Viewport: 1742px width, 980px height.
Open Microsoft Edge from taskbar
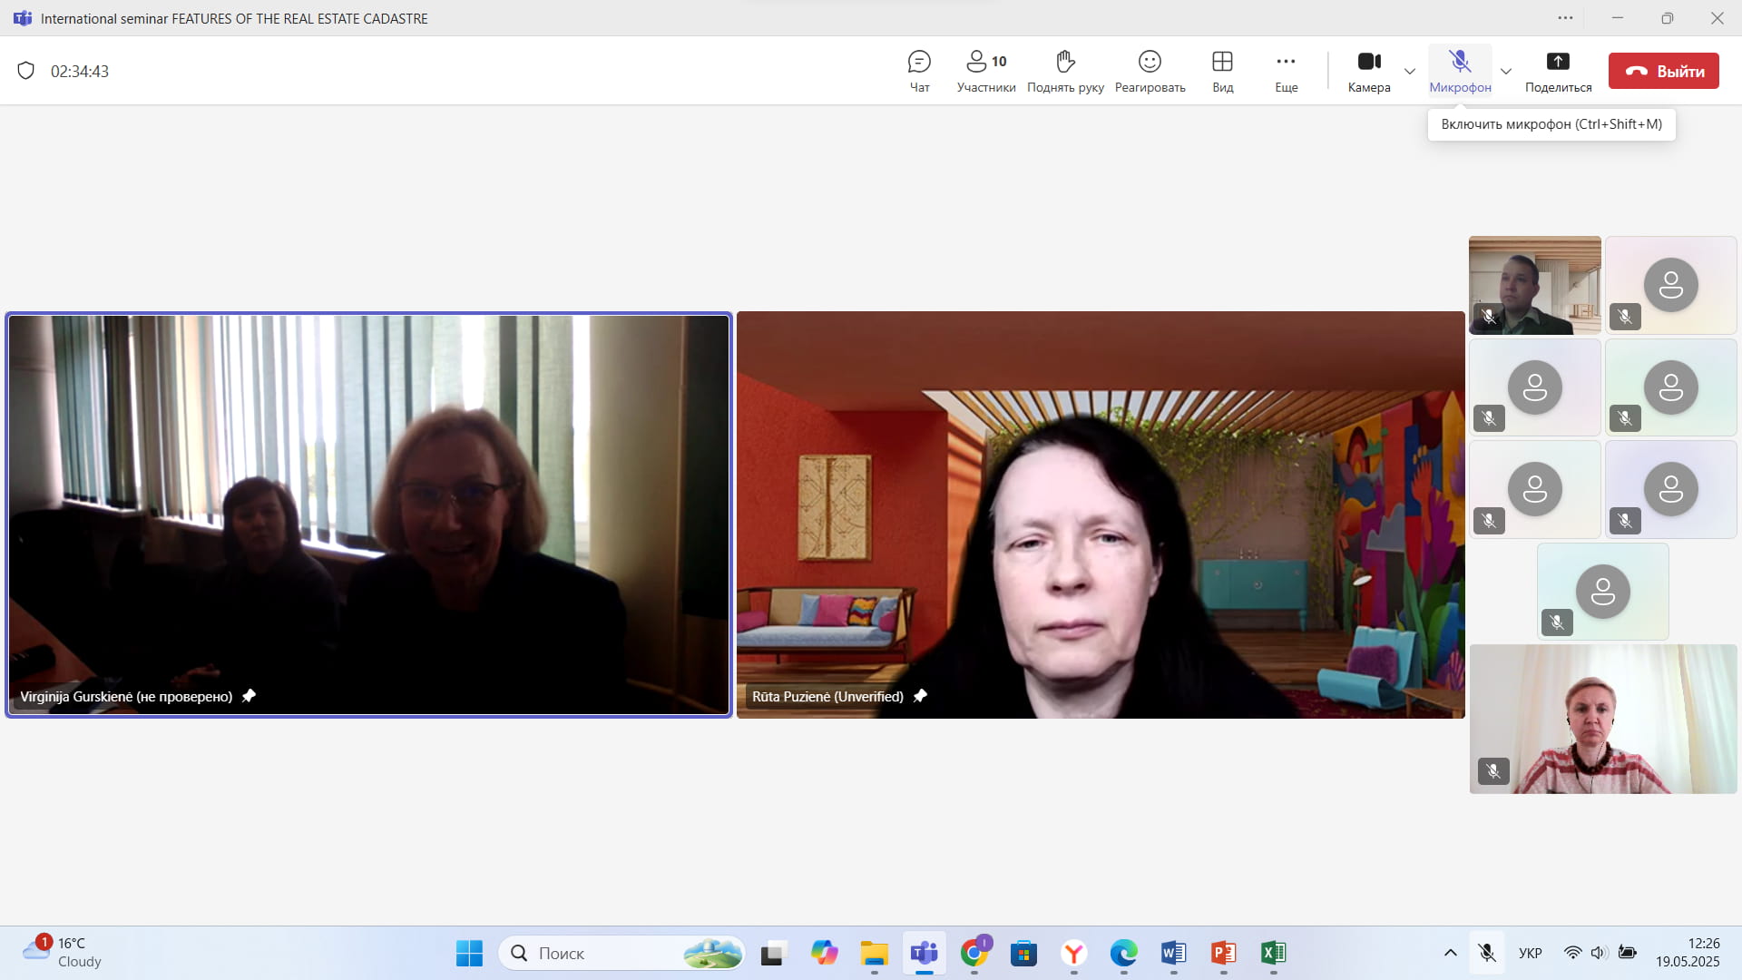coord(1123,953)
